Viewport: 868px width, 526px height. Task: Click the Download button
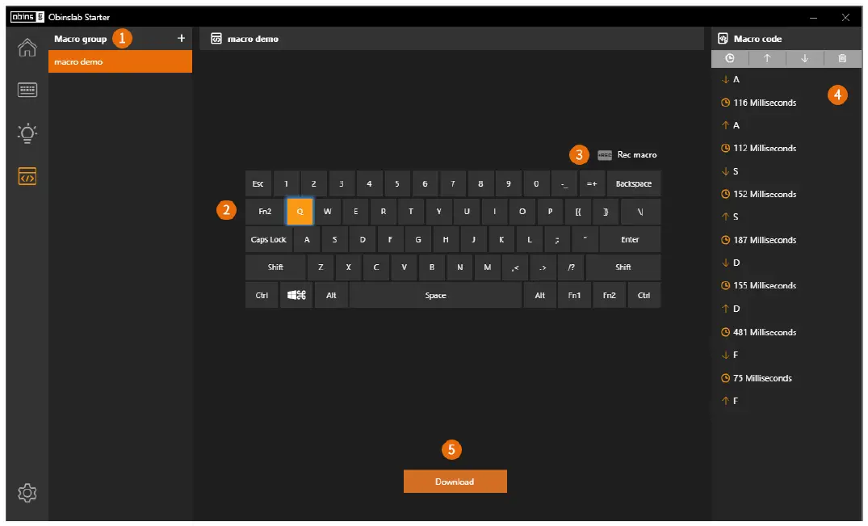[x=455, y=481]
